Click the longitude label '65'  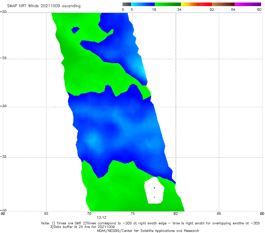(x=46, y=214)
